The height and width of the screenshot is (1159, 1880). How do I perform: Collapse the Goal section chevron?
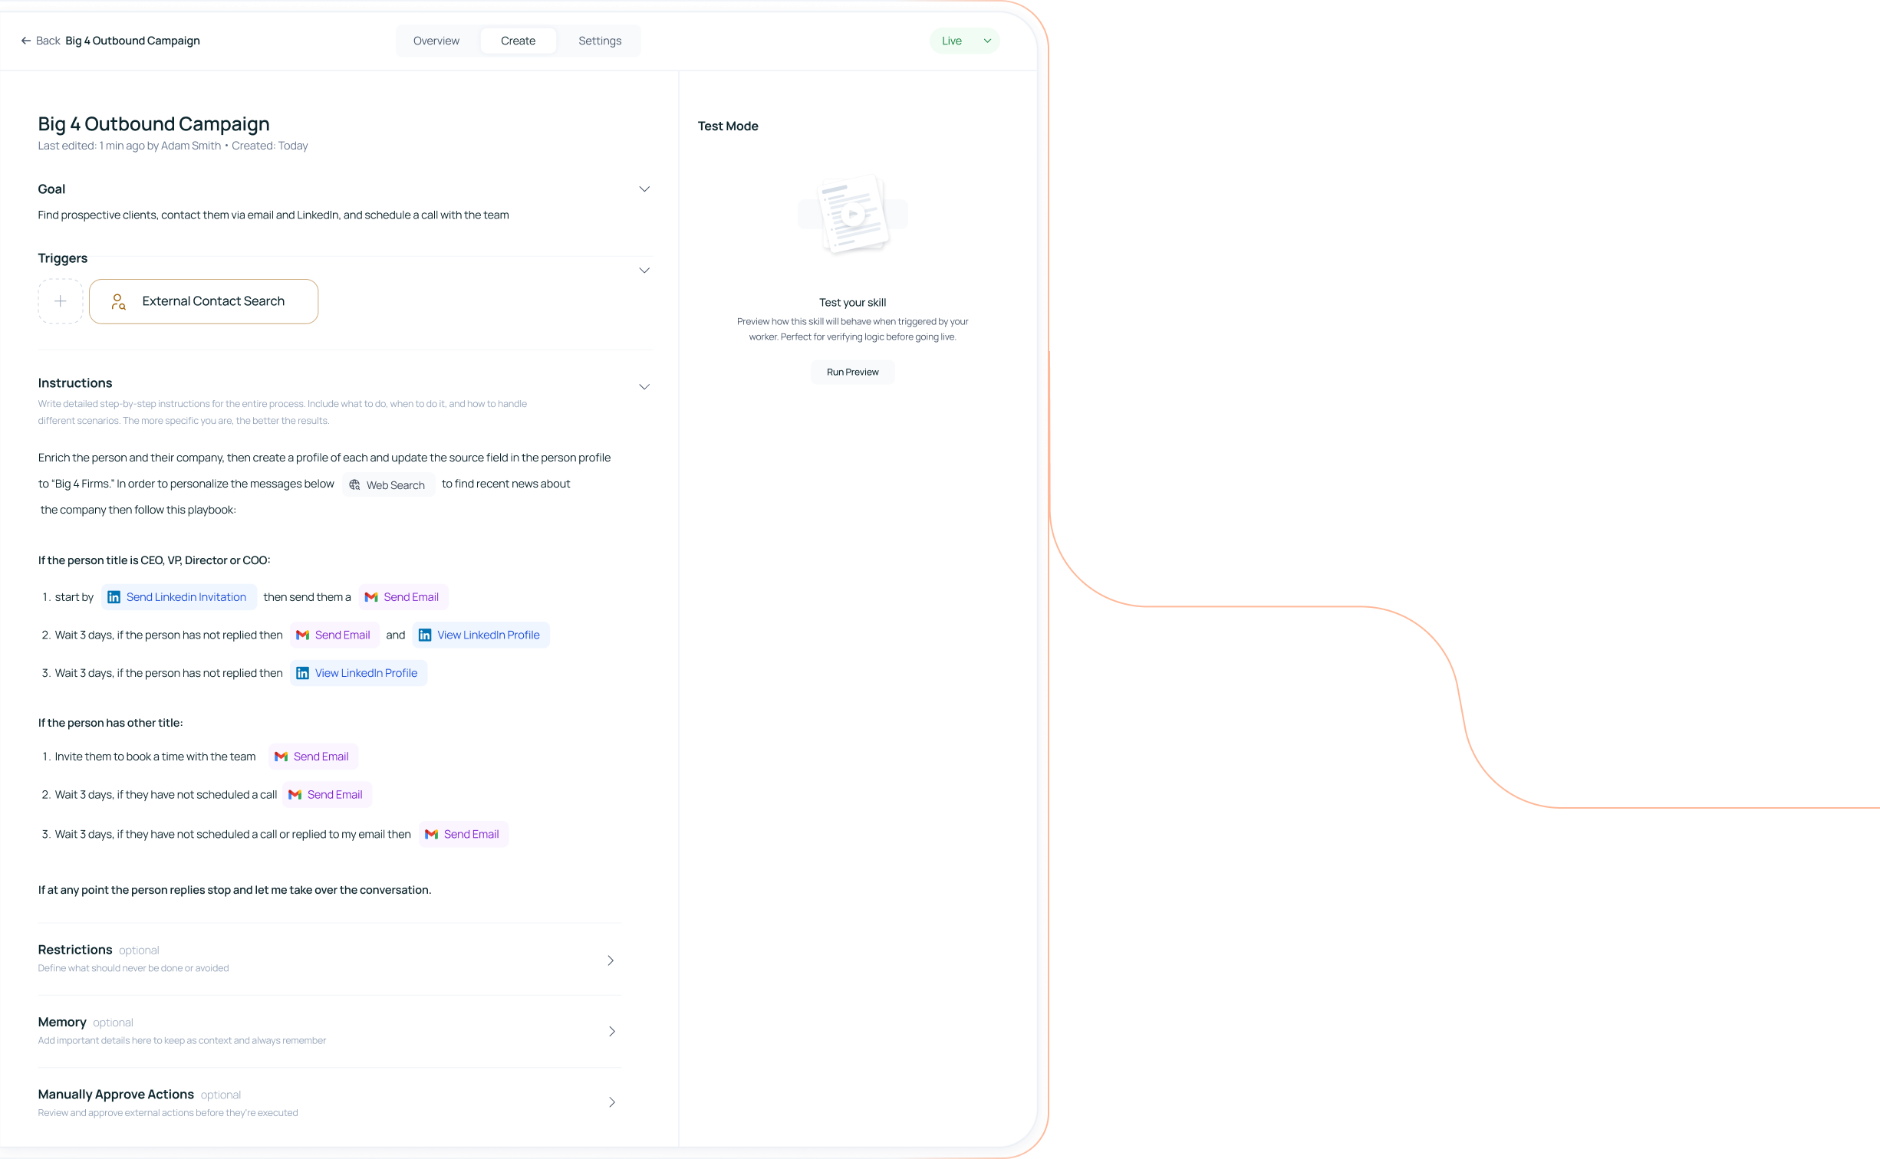pyautogui.click(x=644, y=189)
